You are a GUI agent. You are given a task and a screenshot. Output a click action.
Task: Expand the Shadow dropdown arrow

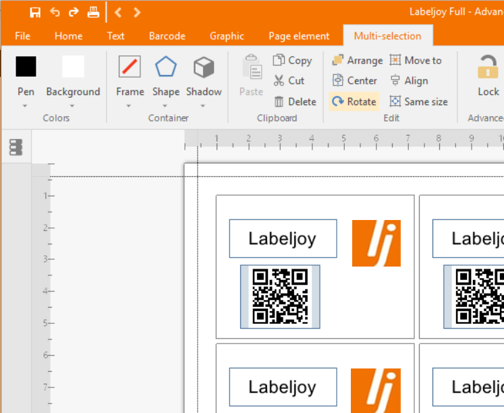pos(203,106)
